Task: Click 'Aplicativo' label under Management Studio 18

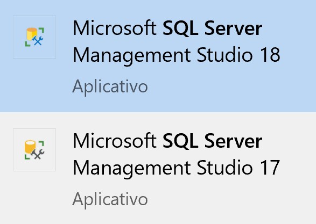Action: click(110, 87)
